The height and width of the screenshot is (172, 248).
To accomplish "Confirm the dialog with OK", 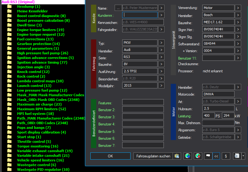I will click(110, 156).
